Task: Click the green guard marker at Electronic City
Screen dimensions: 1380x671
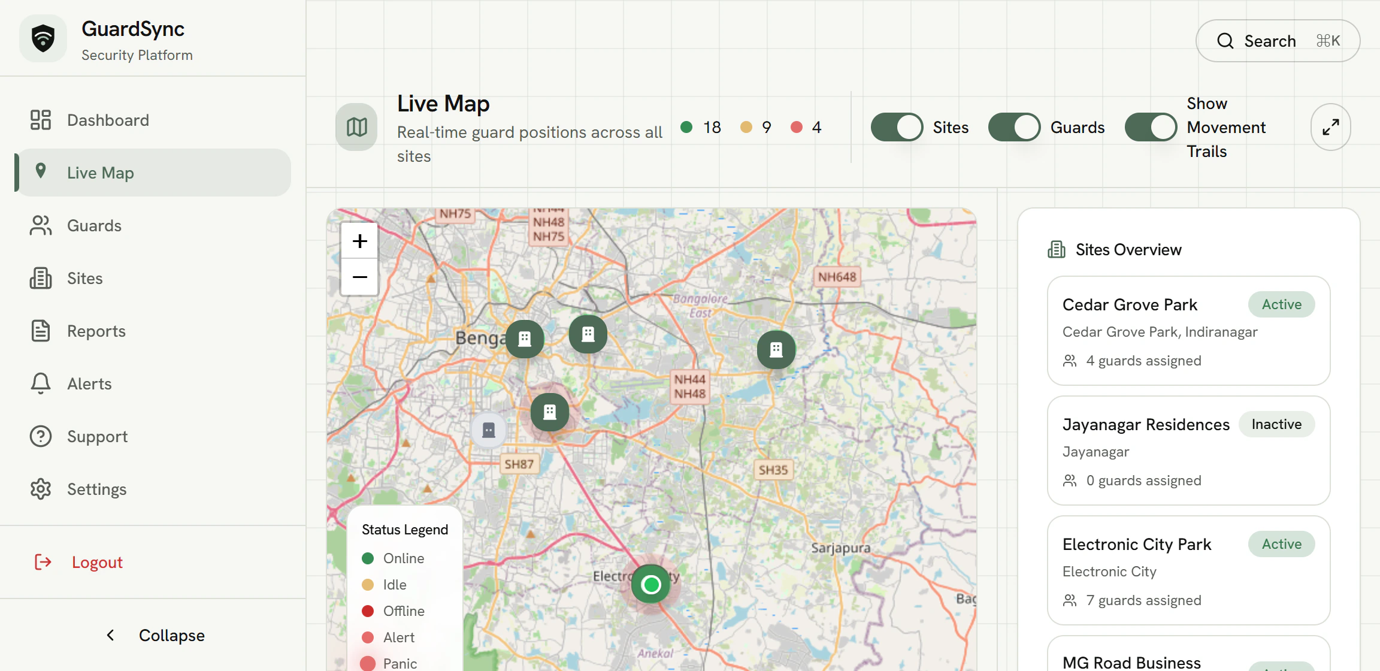Action: coord(650,584)
